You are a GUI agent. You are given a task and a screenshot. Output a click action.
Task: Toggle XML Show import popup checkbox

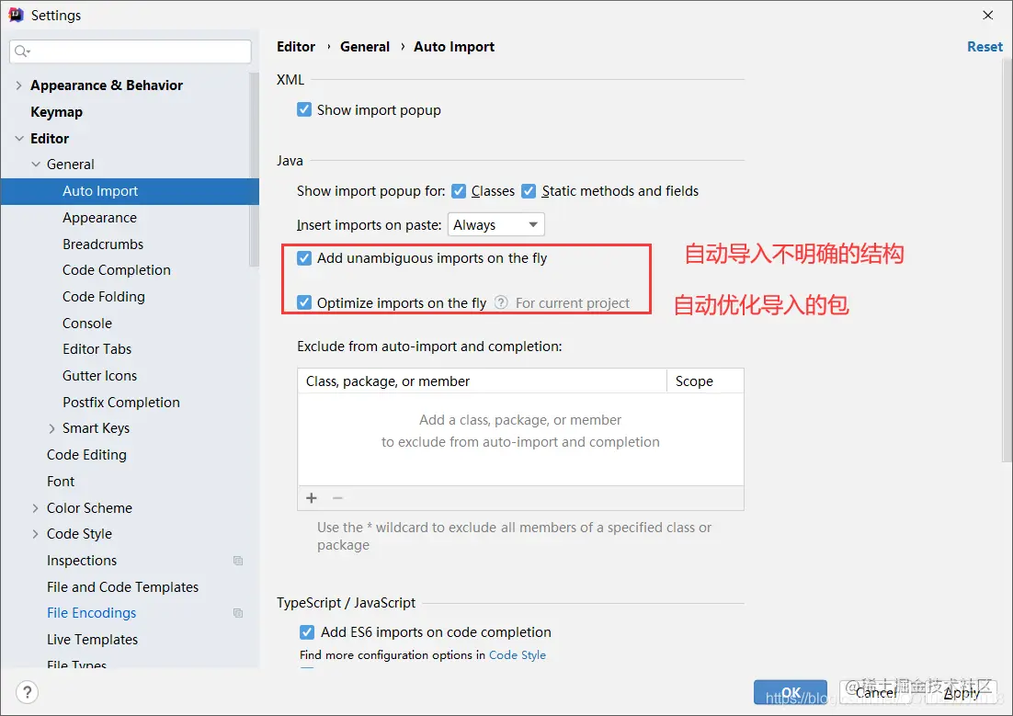[x=304, y=110]
